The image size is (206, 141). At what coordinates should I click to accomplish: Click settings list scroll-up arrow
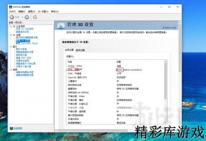coord(165,61)
